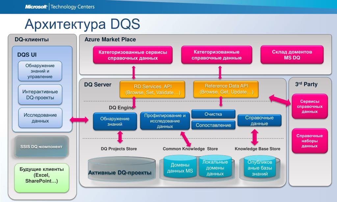Select the blue 'Справочные данные' engine box
The image size is (337, 202).
click(259, 120)
